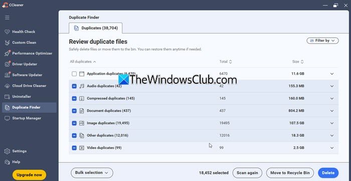351x181 pixels.
Task: Toggle the Image duplicates checkbox
Action: pyautogui.click(x=74, y=123)
